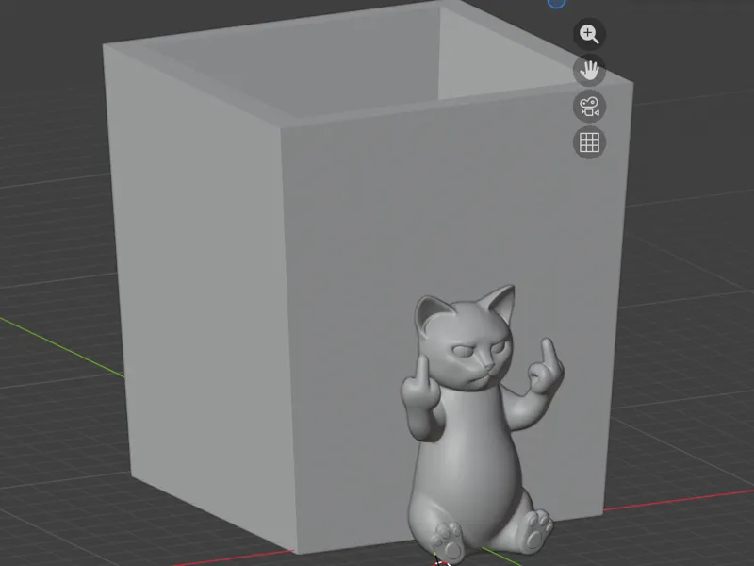
Task: Select the cat figurine model
Action: pos(481,424)
